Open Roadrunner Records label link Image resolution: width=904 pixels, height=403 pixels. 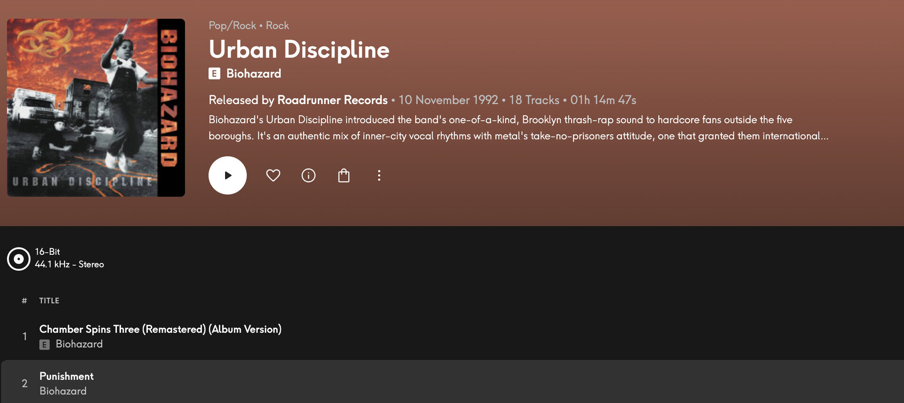332,100
